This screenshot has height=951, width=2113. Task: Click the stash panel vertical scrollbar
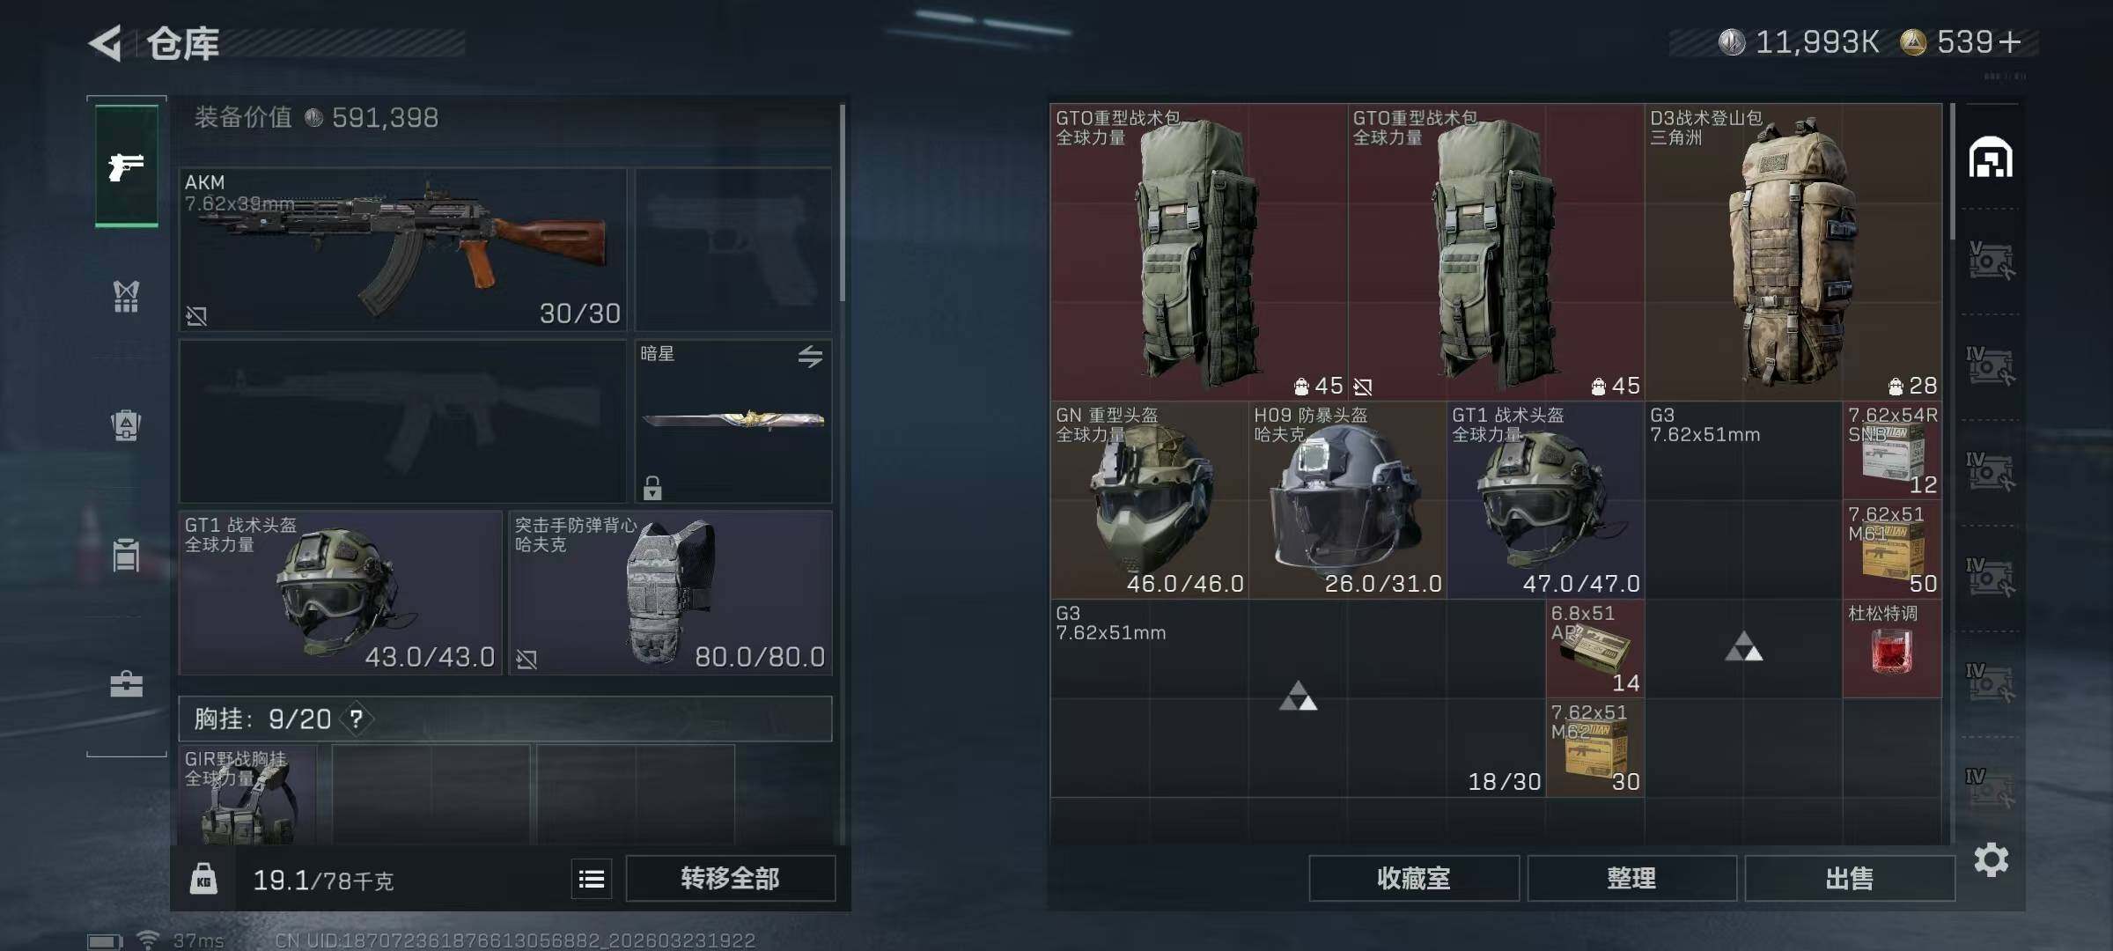(1952, 172)
